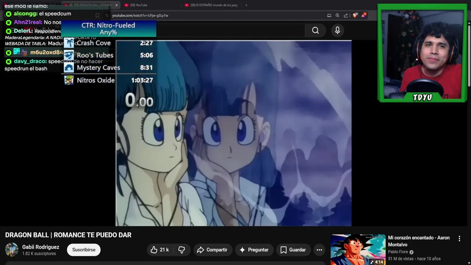This screenshot has width=471, height=265.
Task: Click the 1:03:27 Nitros Oxide time
Action: click(x=142, y=80)
